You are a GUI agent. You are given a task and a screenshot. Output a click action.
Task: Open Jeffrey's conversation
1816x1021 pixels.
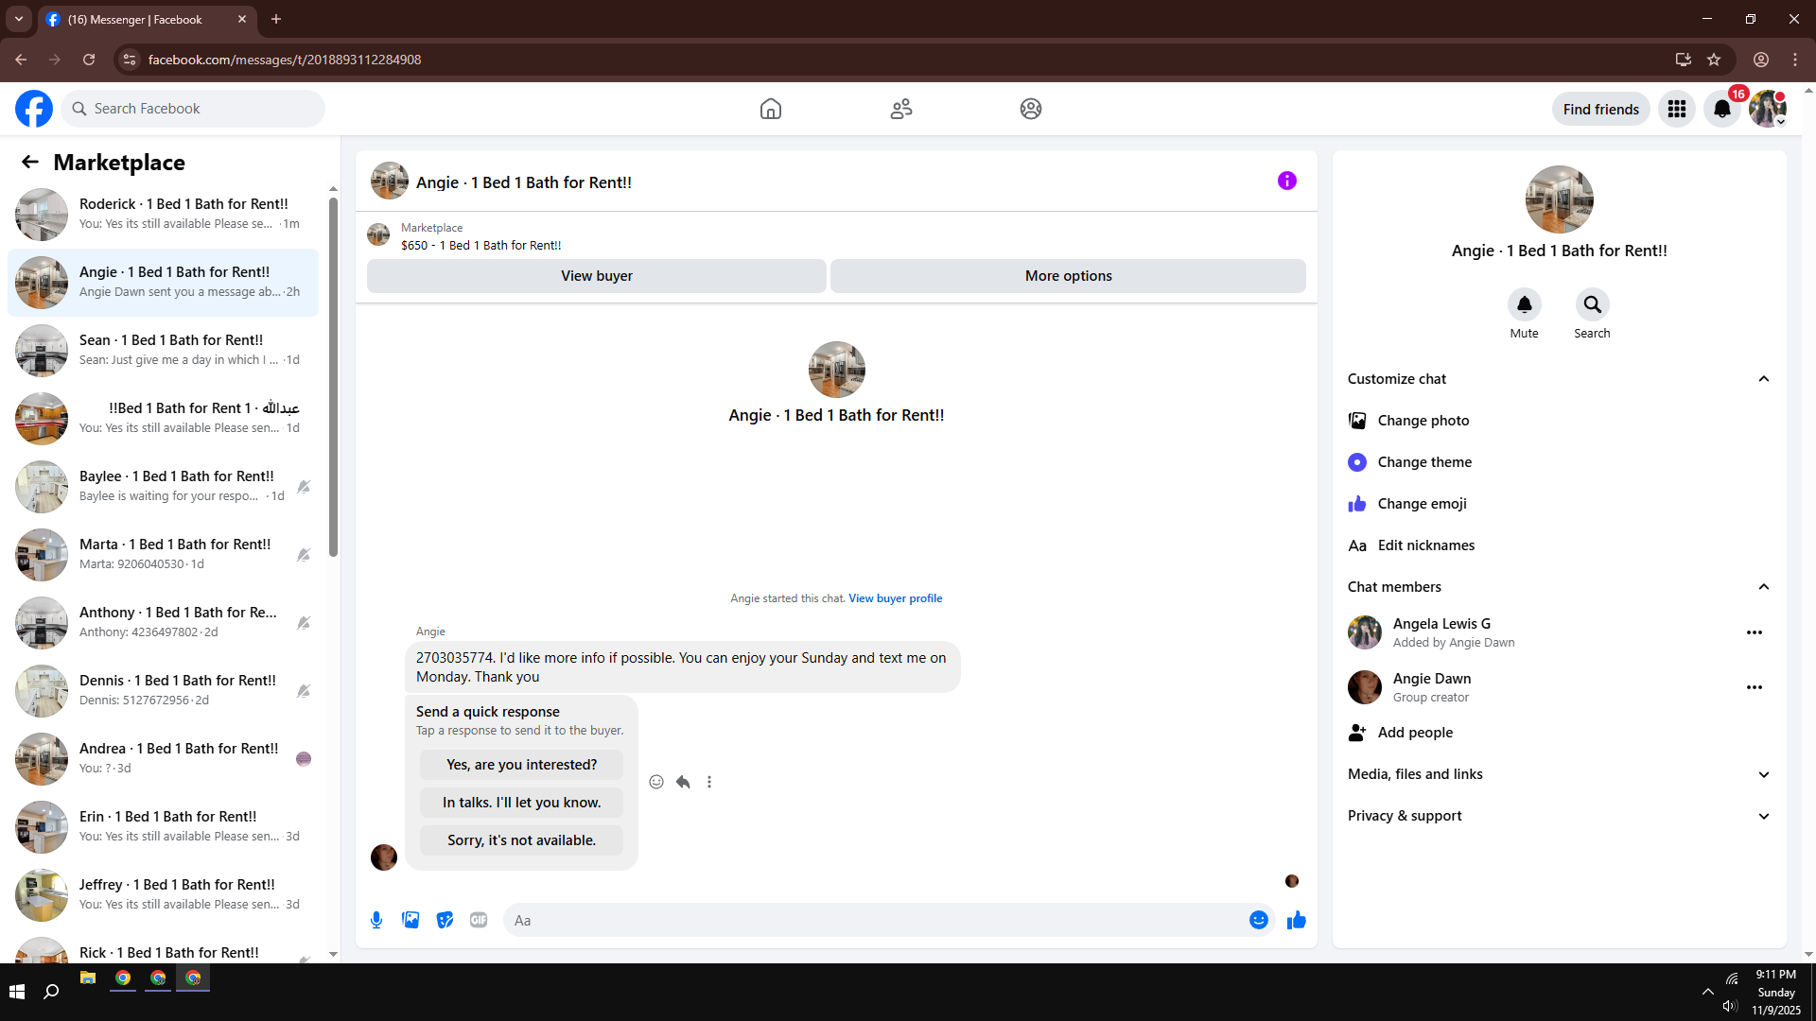tap(163, 895)
